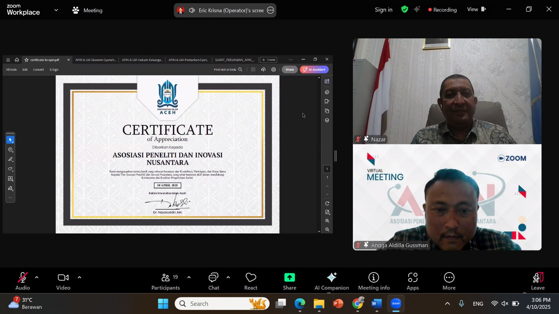Choose the freehand draw tool in PDF quick toolbar
Screen dimensions: 559x314
point(10,169)
